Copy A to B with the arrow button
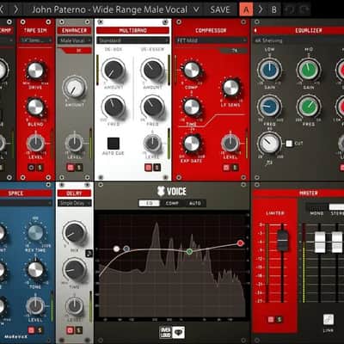 pyautogui.click(x=261, y=9)
